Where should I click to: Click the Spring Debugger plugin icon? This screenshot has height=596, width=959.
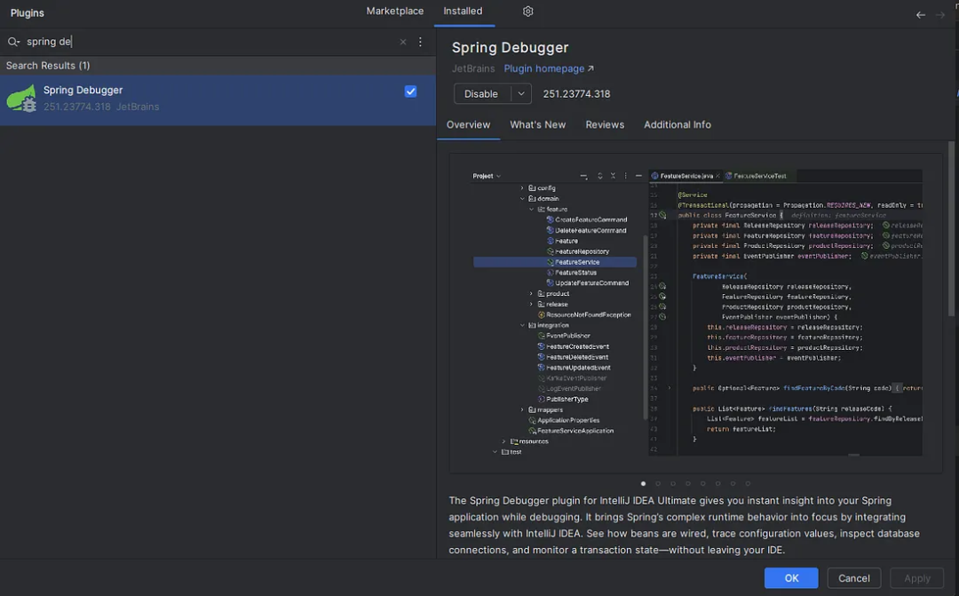coord(21,98)
